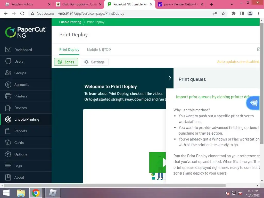Click the browser back arrow
The width and height of the screenshot is (264, 198).
(6, 13)
